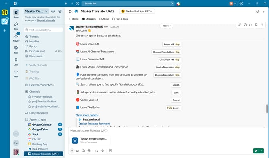This screenshot has width=269, height=158.
Task: Click the Show more options link
Action: click(x=87, y=115)
